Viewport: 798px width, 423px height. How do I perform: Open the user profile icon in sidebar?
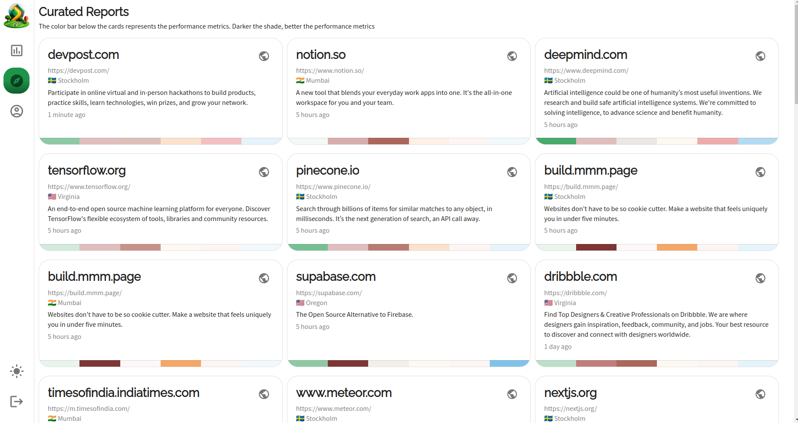point(16,111)
